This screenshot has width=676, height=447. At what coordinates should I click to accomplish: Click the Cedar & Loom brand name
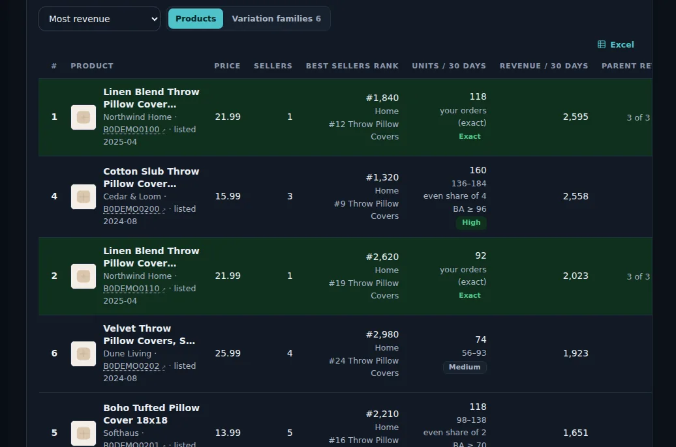(x=132, y=196)
